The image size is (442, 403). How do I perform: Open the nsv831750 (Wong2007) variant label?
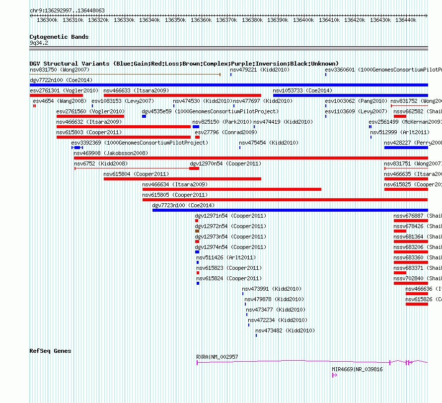click(60, 70)
